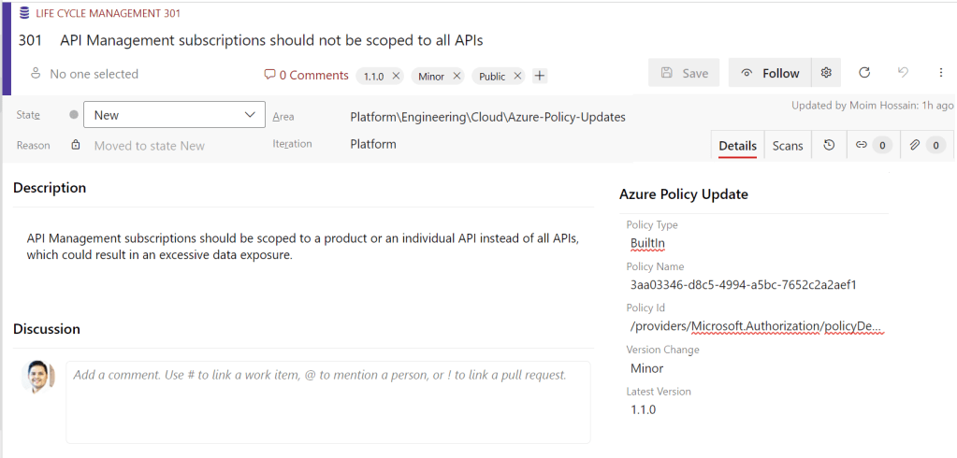
Task: Open the more actions ellipsis menu
Action: tap(940, 73)
